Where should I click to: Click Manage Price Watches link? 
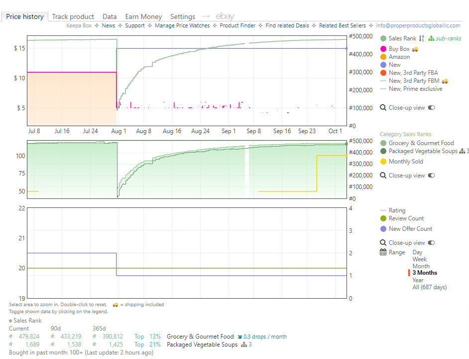[x=182, y=25]
